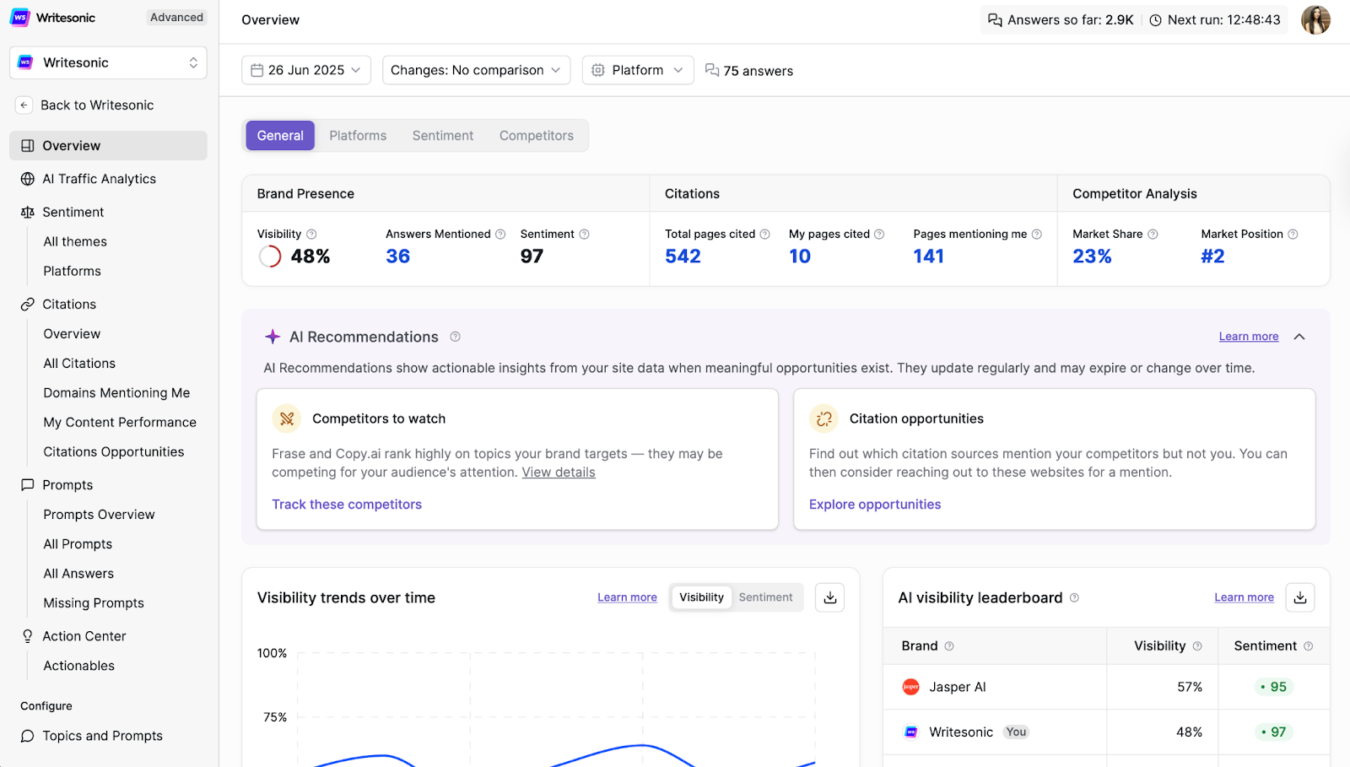This screenshot has height=767, width=1350.
Task: Click the sparkle icon beside AI Recommendations
Action: click(x=273, y=337)
